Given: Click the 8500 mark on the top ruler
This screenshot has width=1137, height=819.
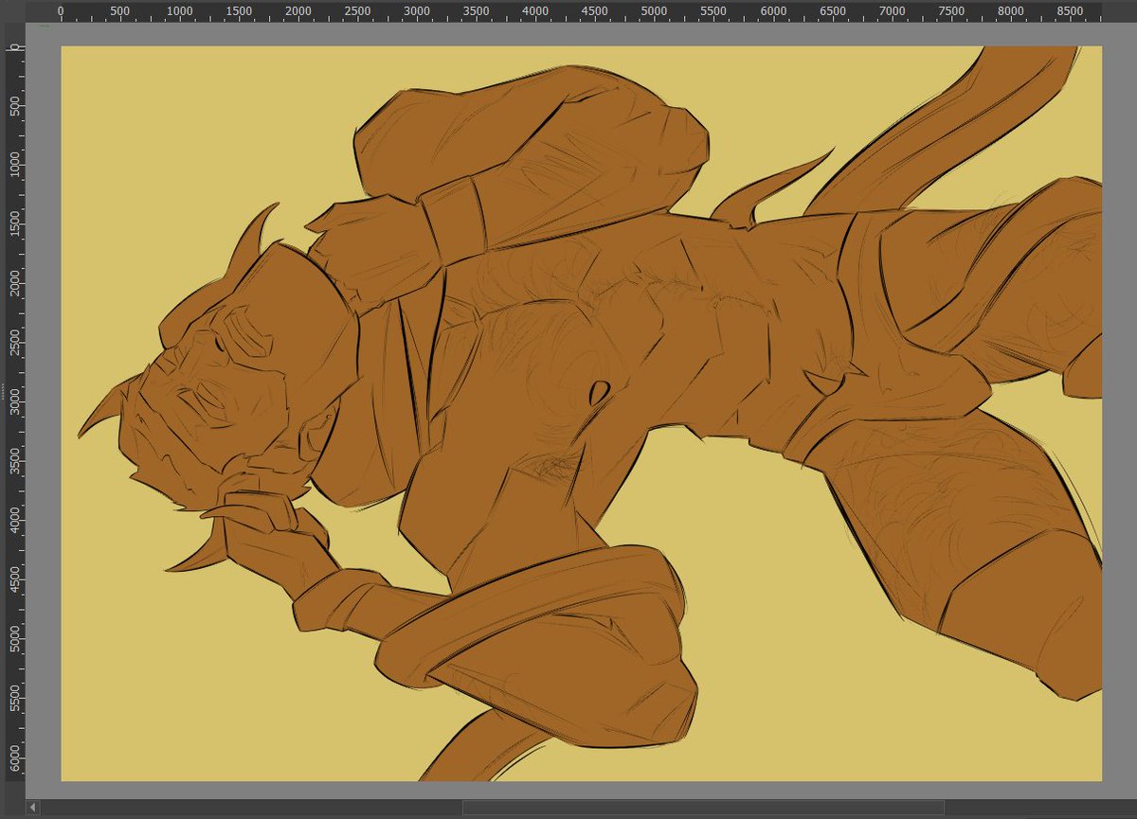Looking at the screenshot, I should click(1070, 10).
